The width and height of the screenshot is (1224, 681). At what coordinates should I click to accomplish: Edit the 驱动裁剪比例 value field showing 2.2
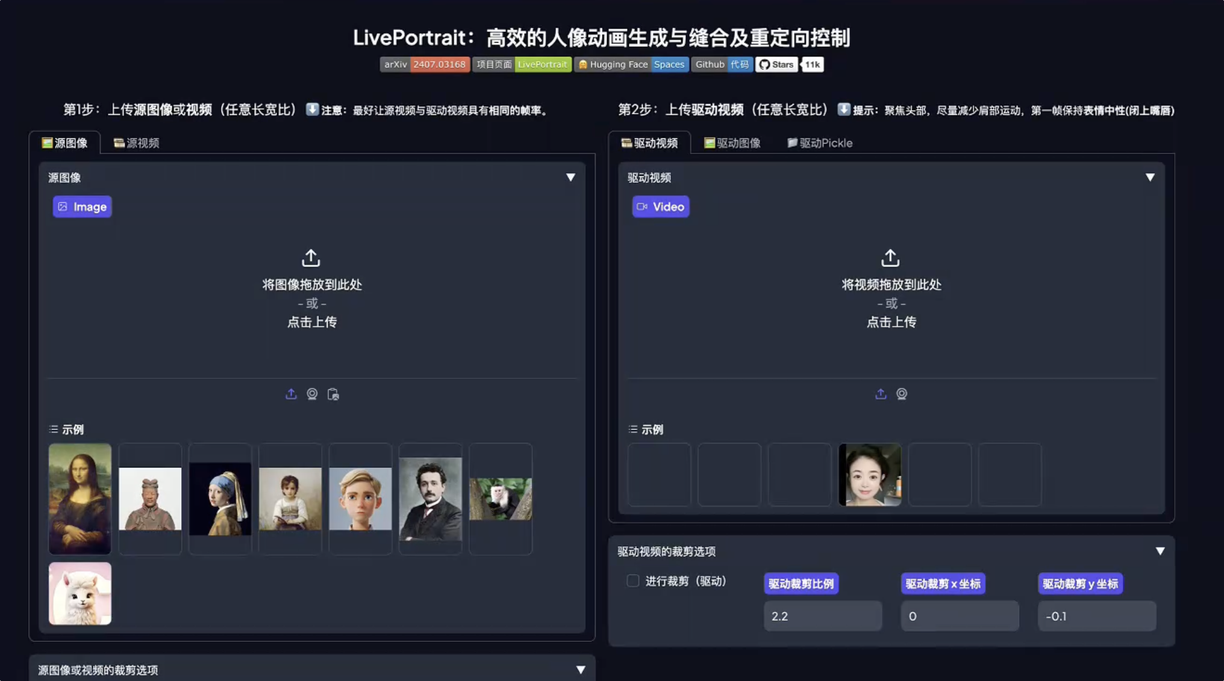[823, 616]
